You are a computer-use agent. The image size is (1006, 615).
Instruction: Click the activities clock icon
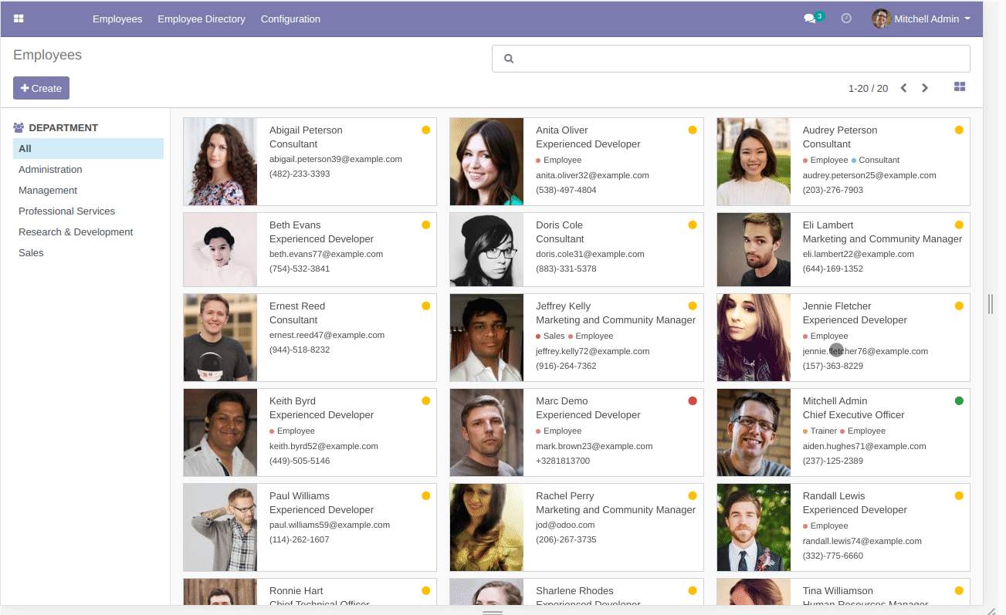point(846,19)
